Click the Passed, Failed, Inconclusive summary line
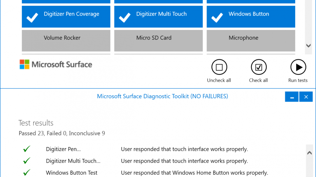This screenshot has width=316, height=177. (62, 133)
